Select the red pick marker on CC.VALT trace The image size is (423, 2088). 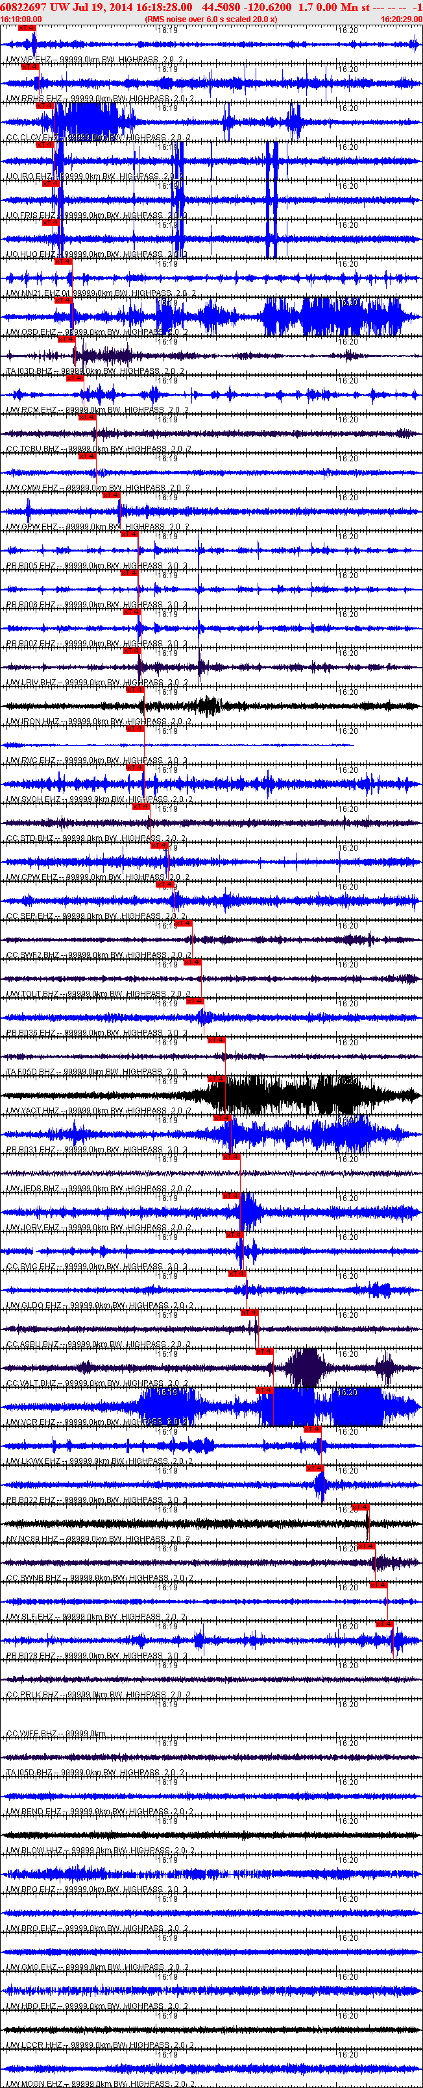pyautogui.click(x=264, y=1352)
